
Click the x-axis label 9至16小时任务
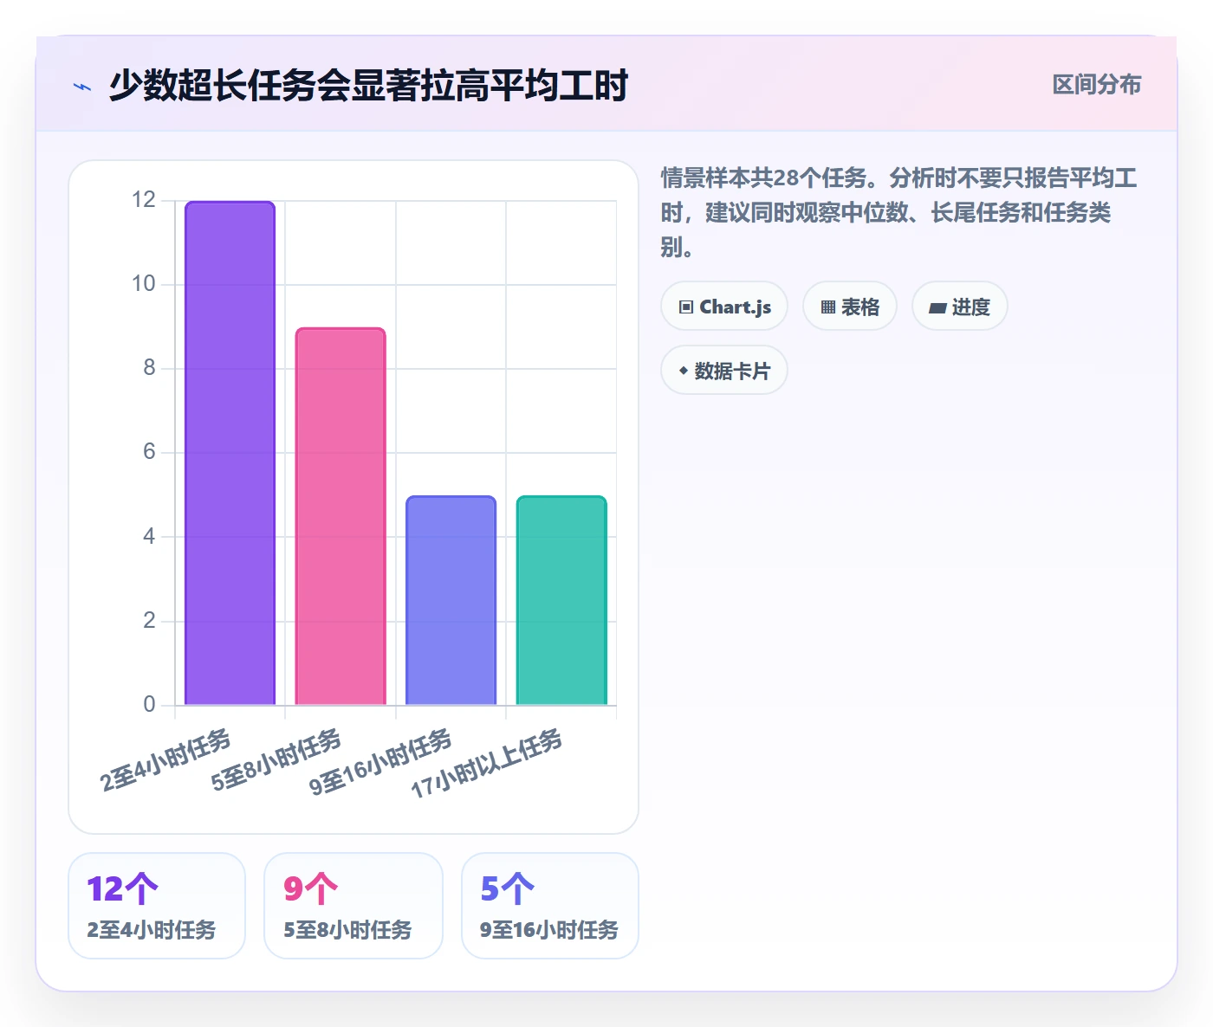point(380,761)
